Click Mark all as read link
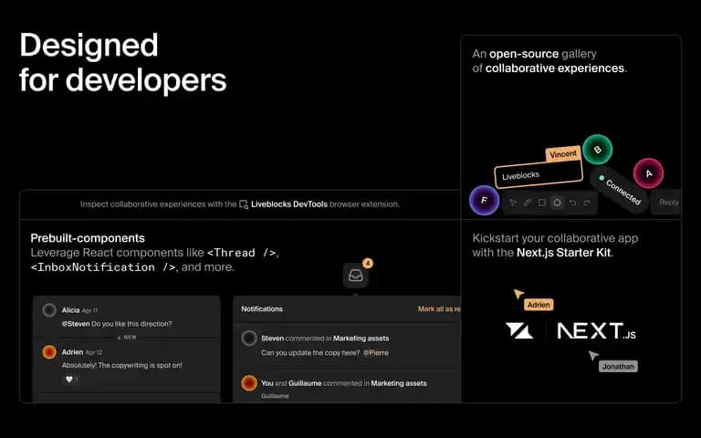This screenshot has width=701, height=438. tap(439, 308)
